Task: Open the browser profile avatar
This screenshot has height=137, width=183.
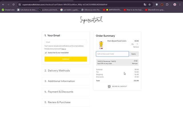Action: (175, 5)
